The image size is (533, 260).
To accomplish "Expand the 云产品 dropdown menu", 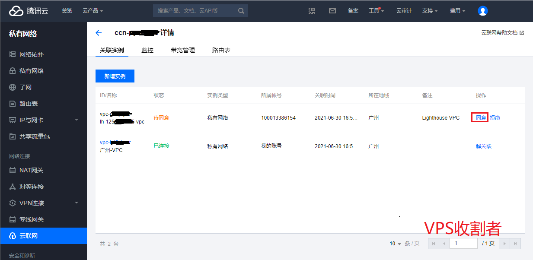I will (x=93, y=11).
